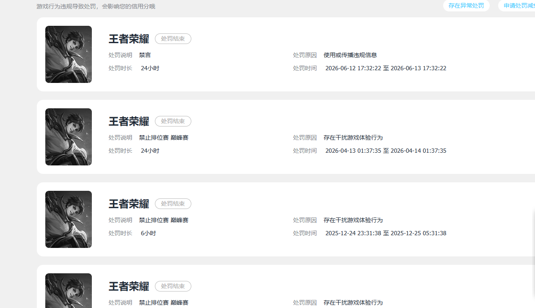Select the reason 使用或传播违规信息
The width and height of the screenshot is (535, 308).
[350, 55]
